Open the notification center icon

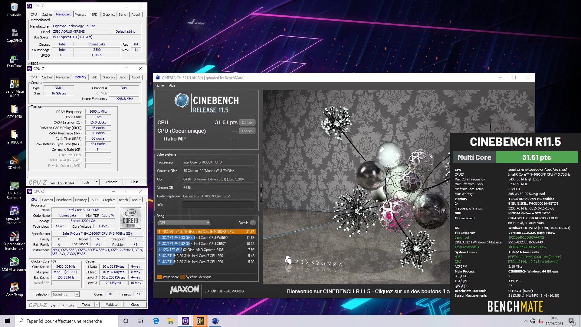[x=571, y=321]
